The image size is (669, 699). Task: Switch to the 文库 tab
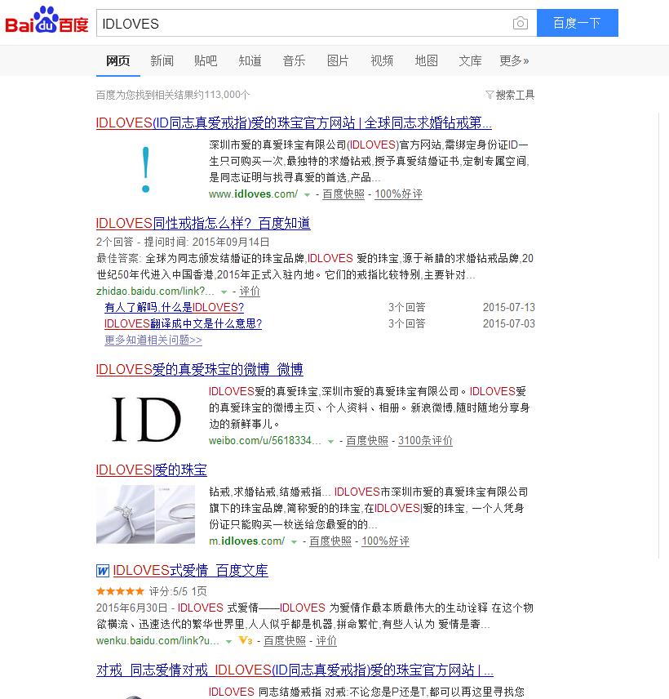(x=471, y=60)
